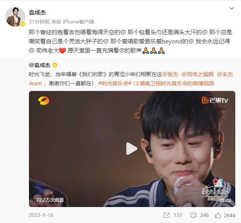
Task: Open the @张杰 mention
Action: click(x=170, y=74)
